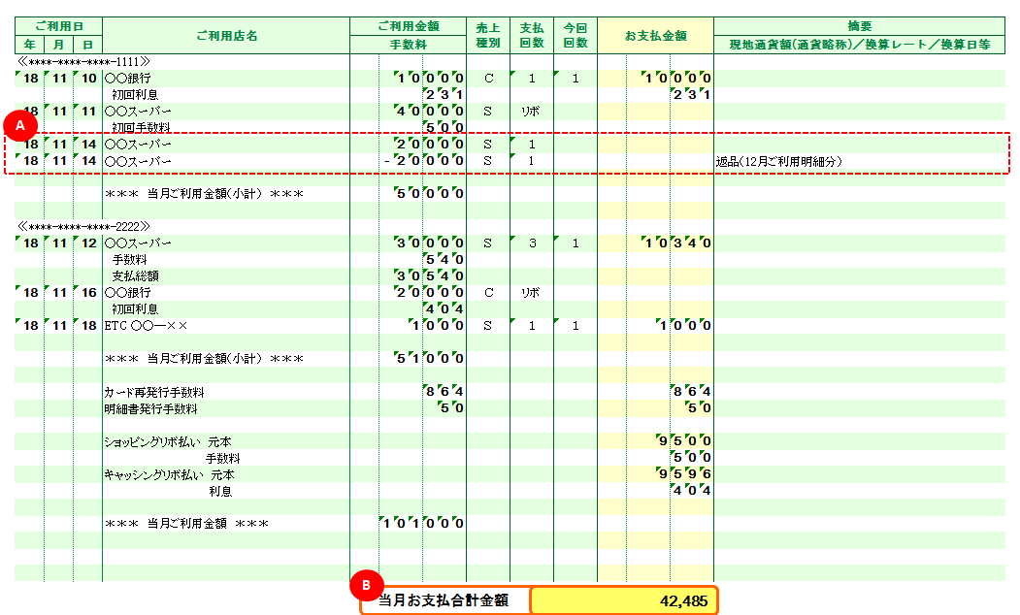Click the ETC ○○ー×× store entry
Viewport: 1020px width, 615px height.
146,326
